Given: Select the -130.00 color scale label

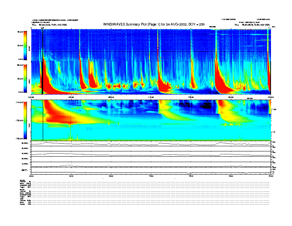Looking at the screenshot, I should coord(19,120).
